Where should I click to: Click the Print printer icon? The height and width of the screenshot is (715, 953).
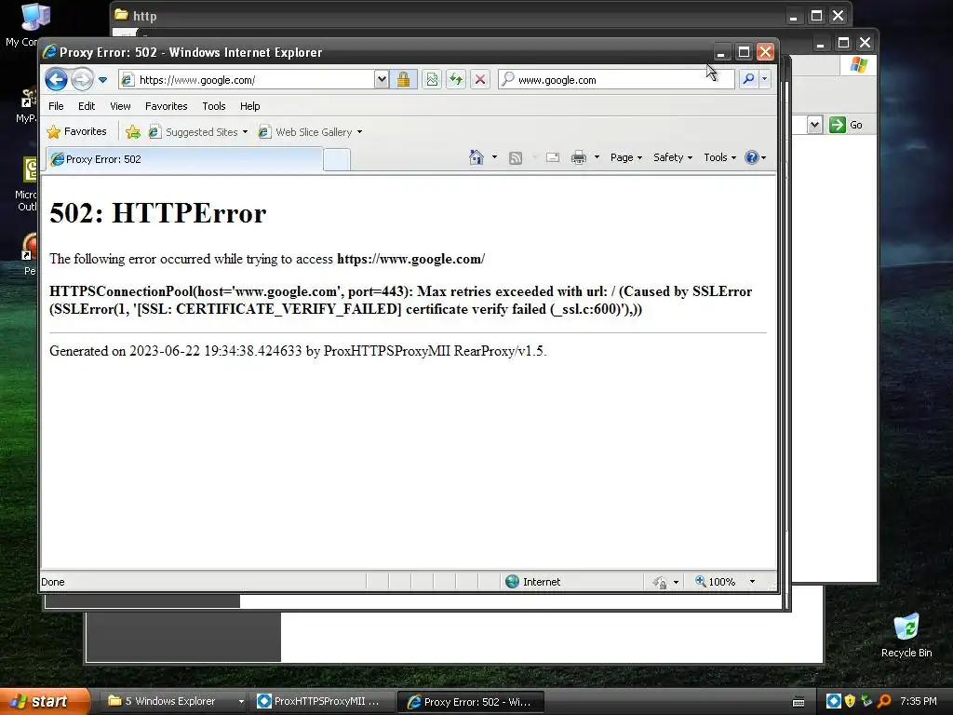(x=579, y=158)
